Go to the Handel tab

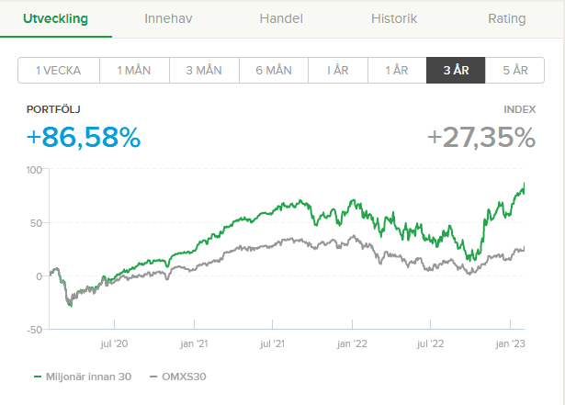tap(281, 18)
